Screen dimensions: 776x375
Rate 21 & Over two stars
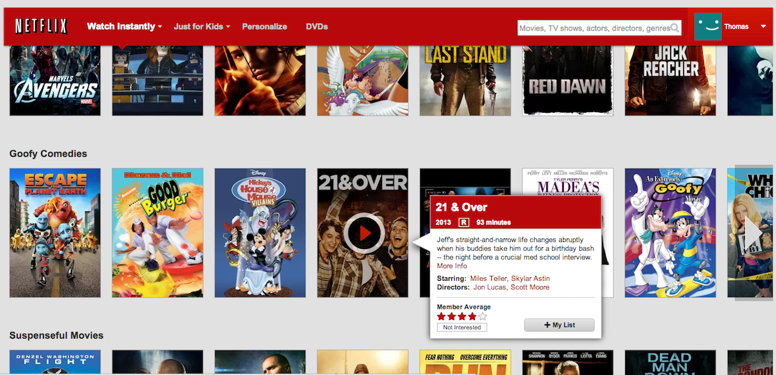(452, 317)
